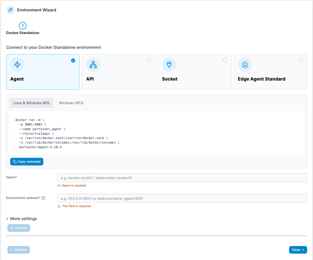Focus the Environment address input field
313x260 pixels.
click(182, 198)
